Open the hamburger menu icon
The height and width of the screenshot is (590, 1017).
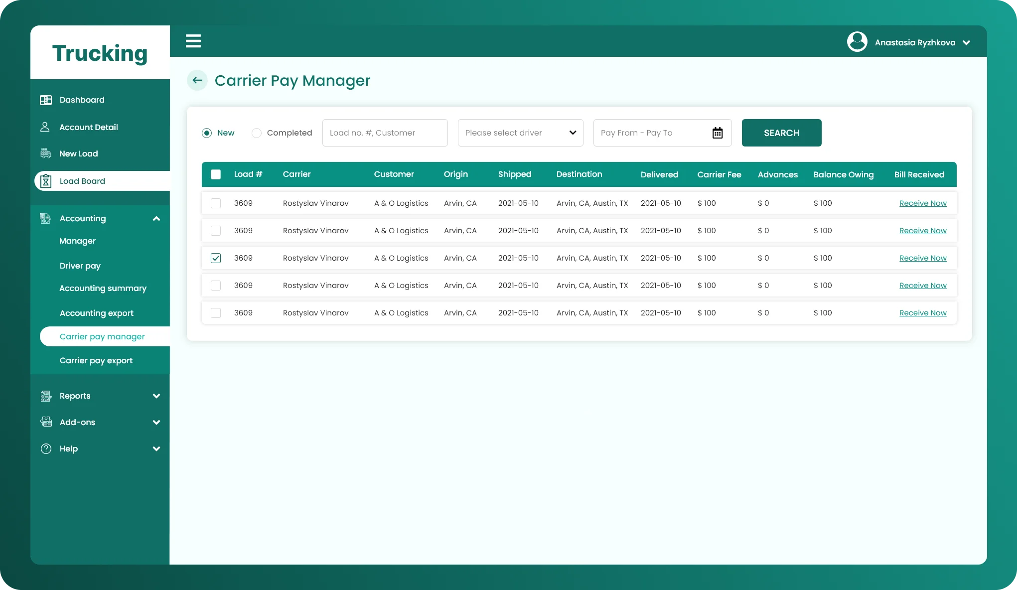click(x=193, y=41)
